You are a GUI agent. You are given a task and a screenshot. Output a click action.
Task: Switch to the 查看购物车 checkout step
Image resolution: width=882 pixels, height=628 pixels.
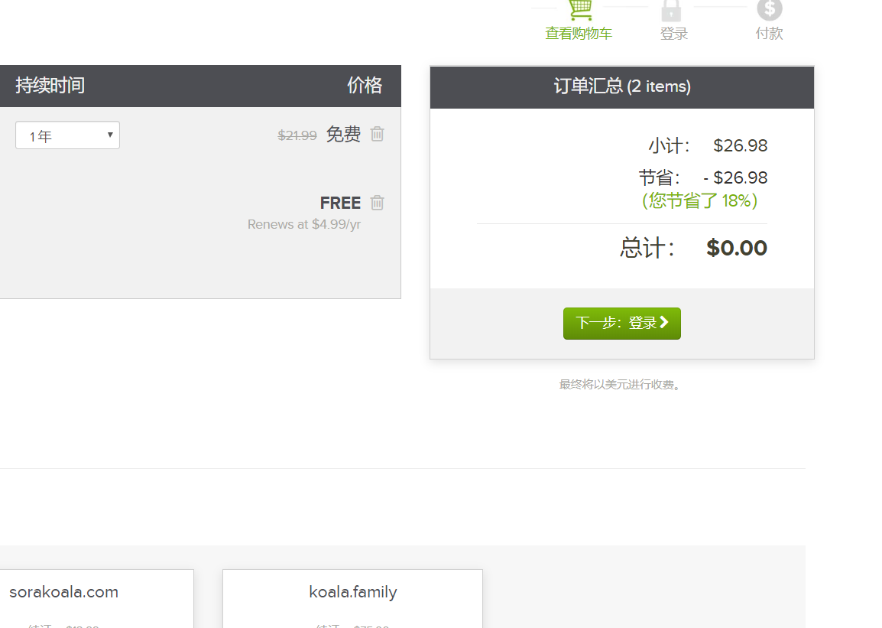point(577,34)
